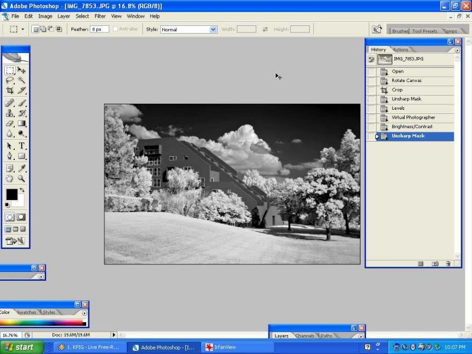The image size is (472, 354).
Task: Select the Type tool
Action: (21, 146)
